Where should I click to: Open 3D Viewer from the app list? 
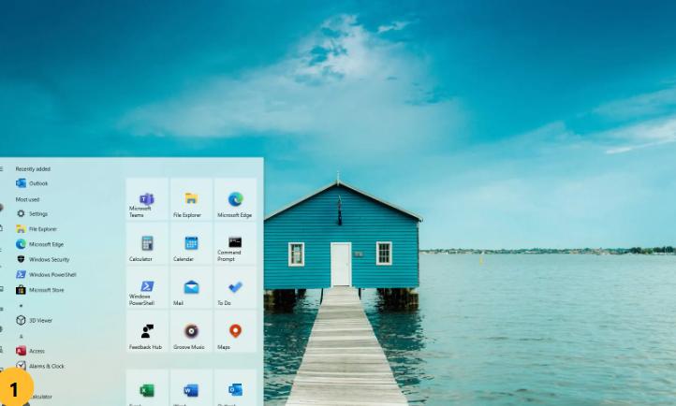point(34,320)
